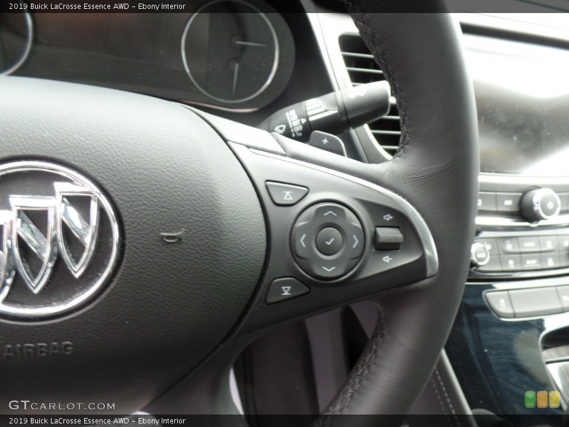Click the volume rocker switch on the steering wheel
Viewport: 569px width, 427px height.
(x=389, y=238)
